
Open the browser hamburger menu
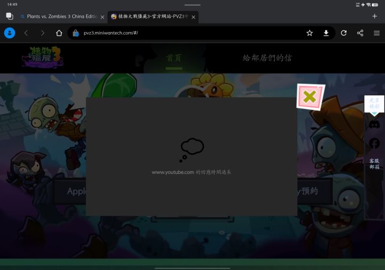[x=376, y=33]
